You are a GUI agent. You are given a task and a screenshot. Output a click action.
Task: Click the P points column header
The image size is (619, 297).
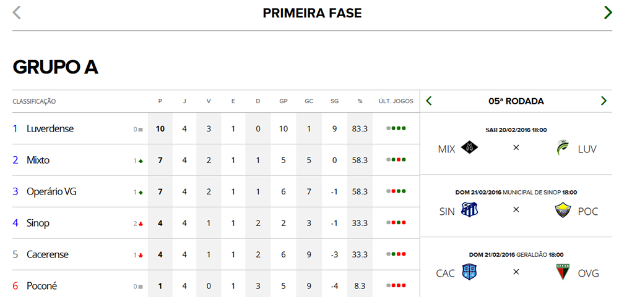pyautogui.click(x=160, y=101)
